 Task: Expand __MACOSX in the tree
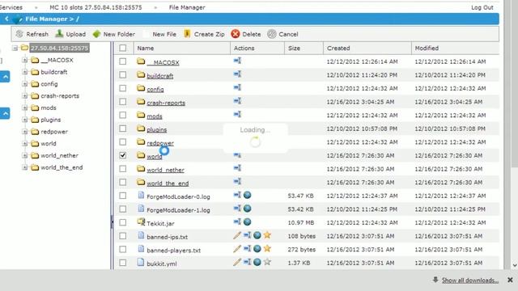tap(25, 60)
